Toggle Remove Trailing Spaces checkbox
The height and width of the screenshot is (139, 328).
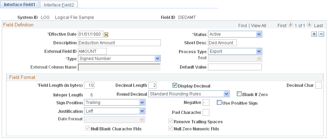click(171, 121)
